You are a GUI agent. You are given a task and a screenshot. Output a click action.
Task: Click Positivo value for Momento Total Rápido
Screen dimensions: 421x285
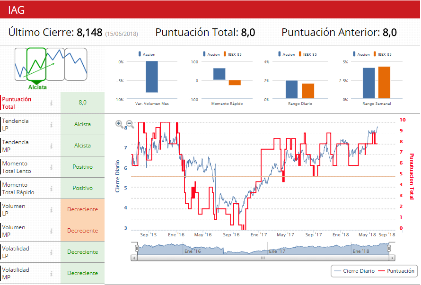click(82, 188)
